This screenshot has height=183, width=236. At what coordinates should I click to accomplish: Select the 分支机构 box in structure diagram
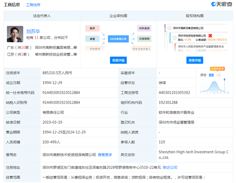coord(144,39)
